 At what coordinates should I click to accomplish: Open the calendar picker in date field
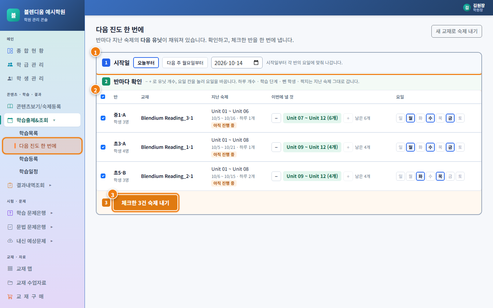(256, 63)
